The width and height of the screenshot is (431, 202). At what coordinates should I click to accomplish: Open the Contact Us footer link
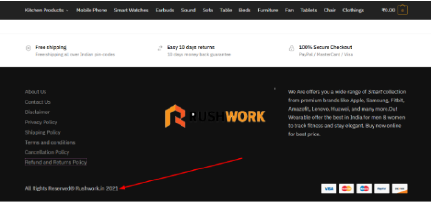(38, 102)
